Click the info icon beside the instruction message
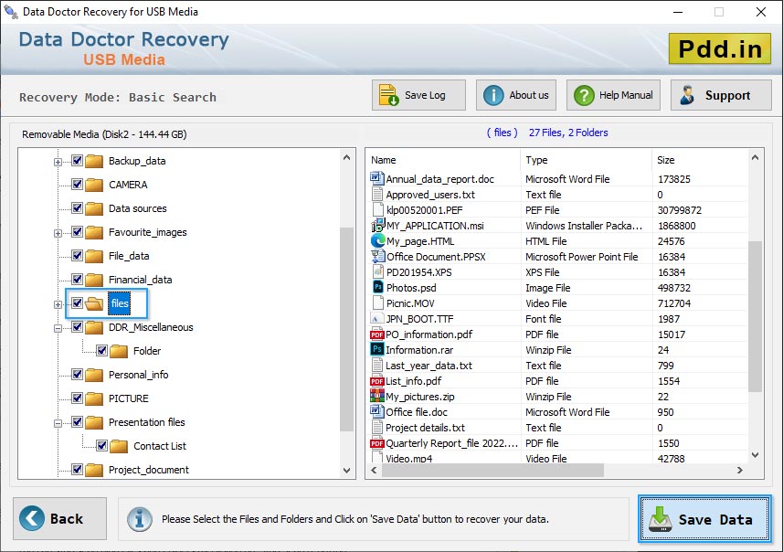Viewport: 783px width, 552px height. click(139, 519)
